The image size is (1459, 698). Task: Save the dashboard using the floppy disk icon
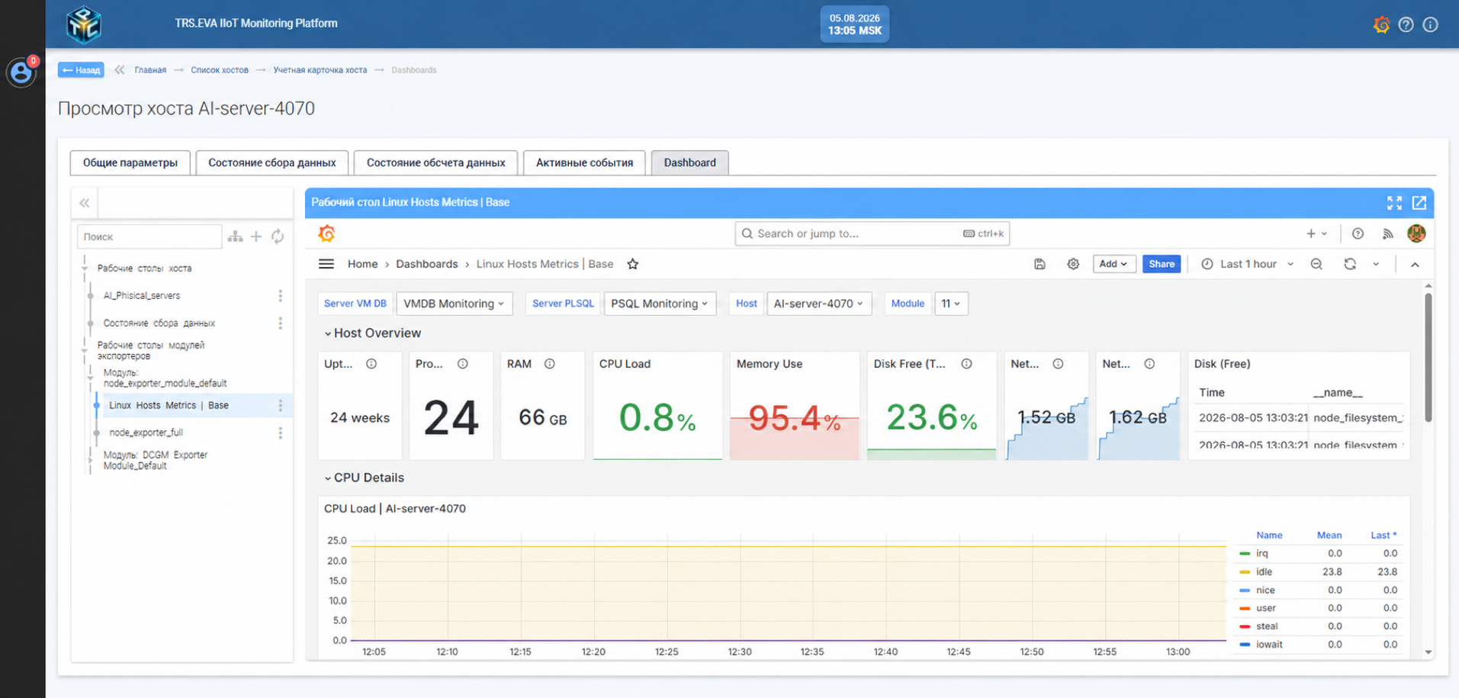(x=1040, y=264)
